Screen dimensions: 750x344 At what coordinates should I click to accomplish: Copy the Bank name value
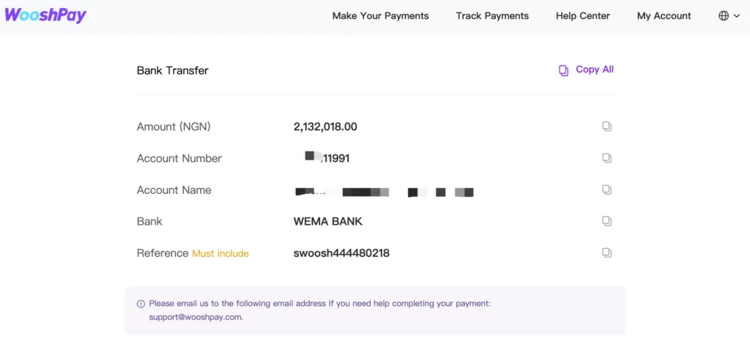pyautogui.click(x=606, y=221)
